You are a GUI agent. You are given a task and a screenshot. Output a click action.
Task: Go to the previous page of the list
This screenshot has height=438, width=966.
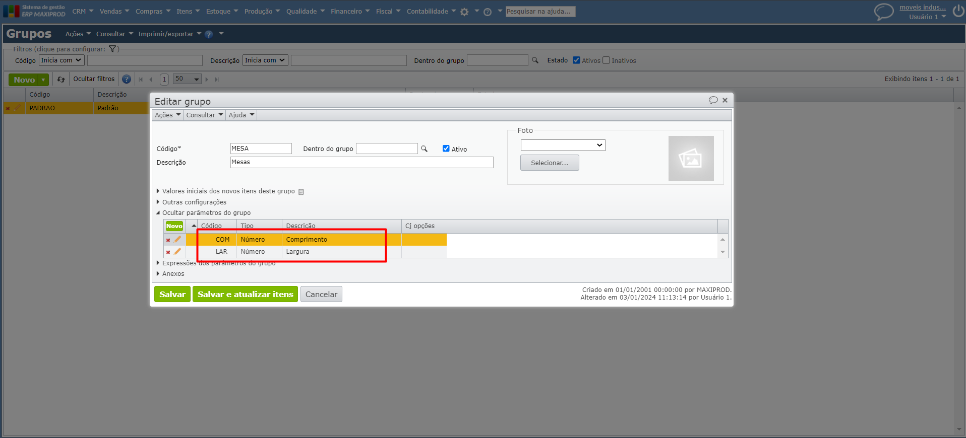[151, 80]
